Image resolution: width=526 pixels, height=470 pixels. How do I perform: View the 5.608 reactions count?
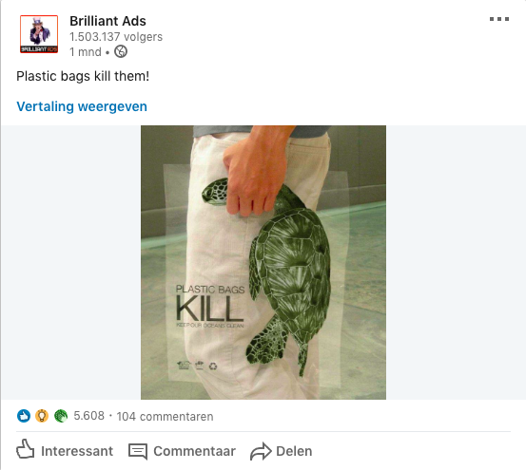click(x=88, y=416)
